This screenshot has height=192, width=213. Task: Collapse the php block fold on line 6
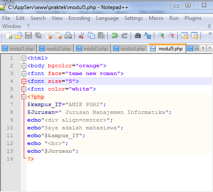click(24, 97)
